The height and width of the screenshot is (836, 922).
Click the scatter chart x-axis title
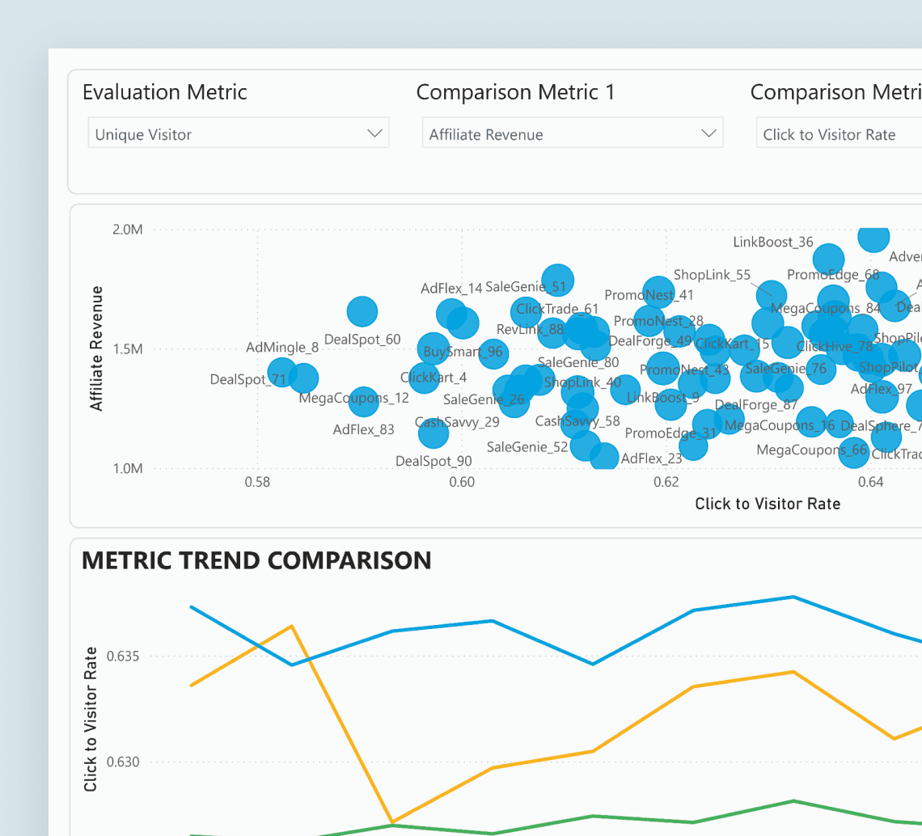[768, 504]
